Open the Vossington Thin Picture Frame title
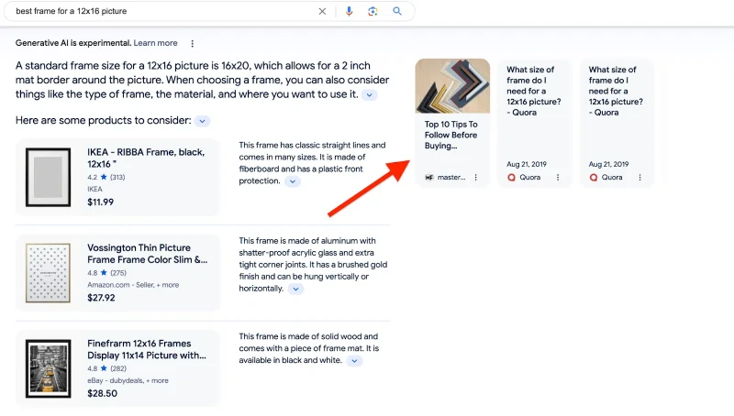This screenshot has height=416, width=734. click(148, 254)
